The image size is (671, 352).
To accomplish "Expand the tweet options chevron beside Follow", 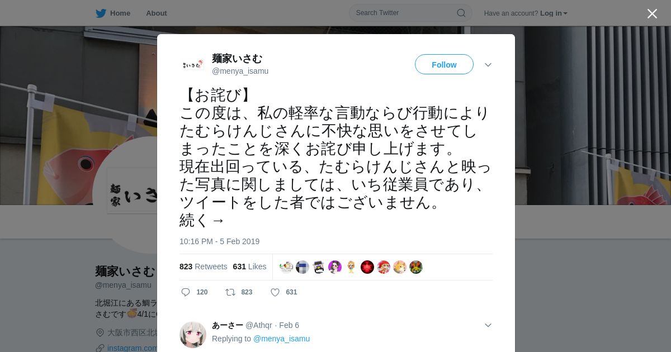I will [488, 65].
